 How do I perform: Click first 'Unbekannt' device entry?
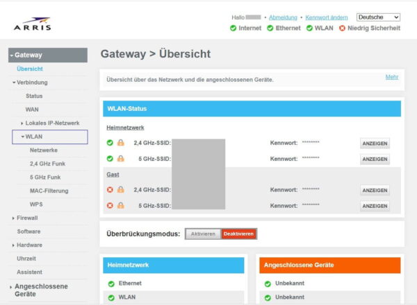(290, 284)
